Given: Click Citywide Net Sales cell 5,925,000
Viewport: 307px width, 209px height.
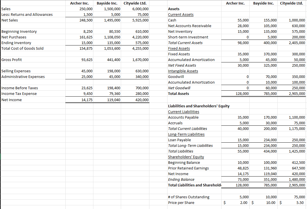Looking at the screenshot, I should pyautogui.click(x=140, y=20).
